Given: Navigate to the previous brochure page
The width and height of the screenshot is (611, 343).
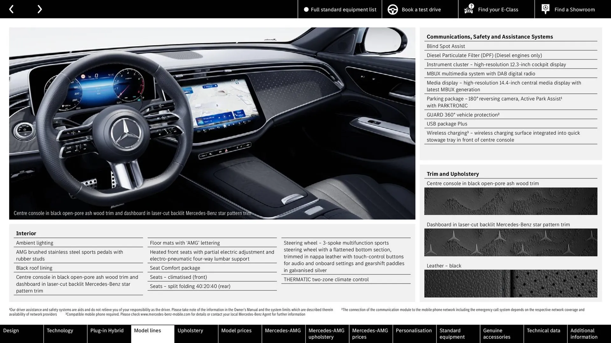Looking at the screenshot, I should tap(11, 9).
